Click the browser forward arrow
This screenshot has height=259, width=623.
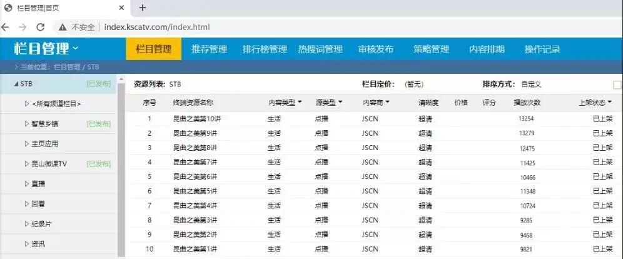click(x=23, y=27)
